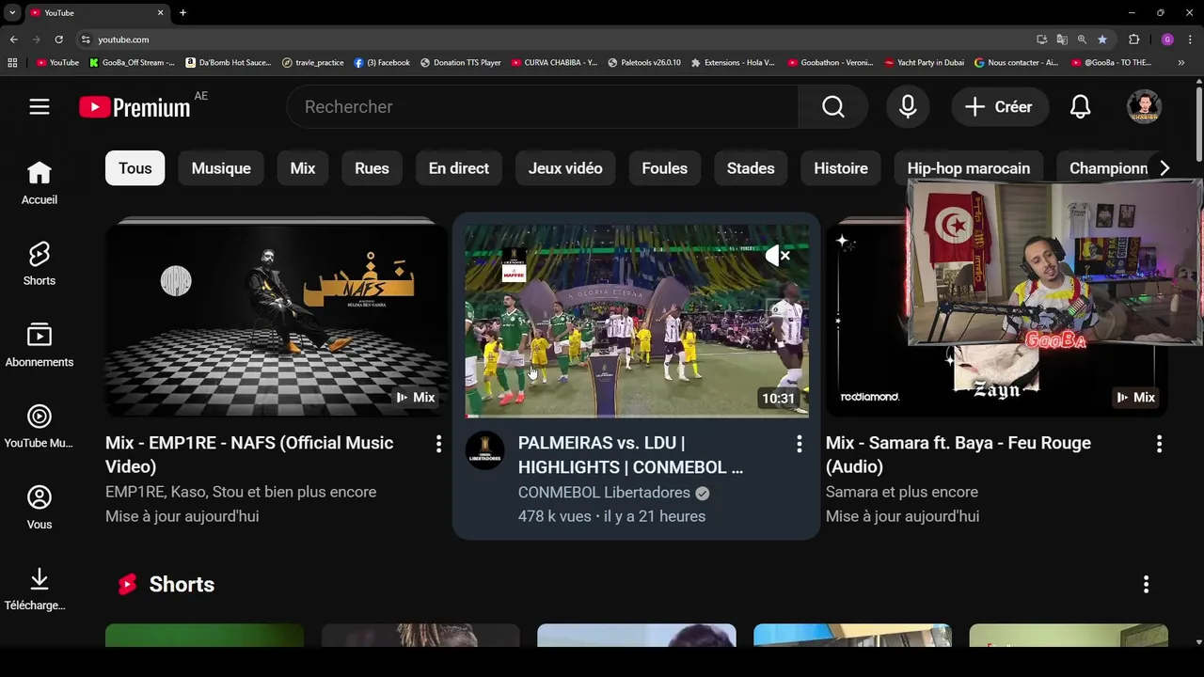1204x677 pixels.
Task: Select the En direct filter chip
Action: coord(459,168)
